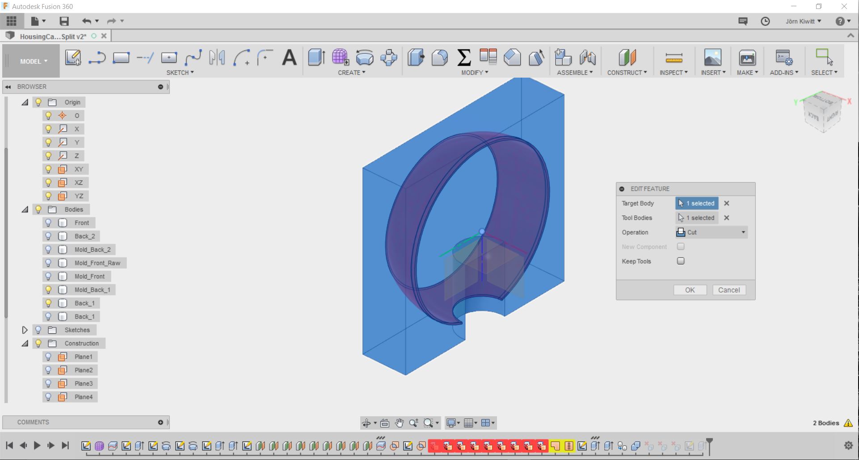Start the Extrude command

tap(316, 58)
